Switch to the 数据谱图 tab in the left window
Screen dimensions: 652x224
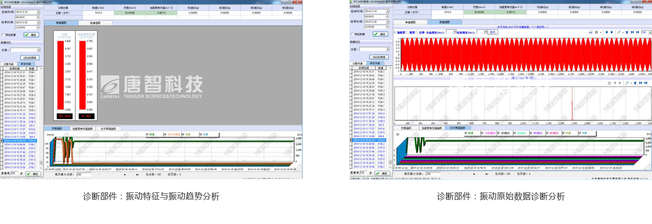pos(95,23)
